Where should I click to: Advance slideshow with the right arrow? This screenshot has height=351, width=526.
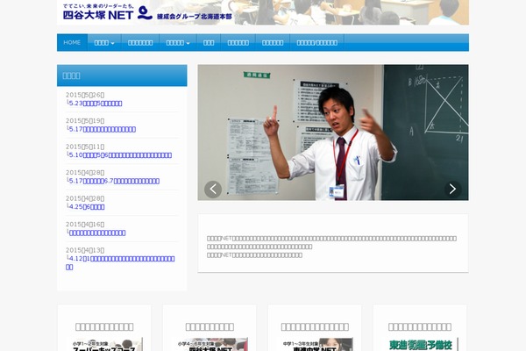(453, 190)
